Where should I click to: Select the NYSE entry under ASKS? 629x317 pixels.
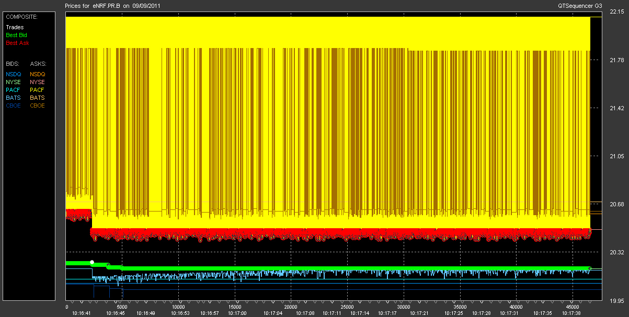[x=38, y=82]
